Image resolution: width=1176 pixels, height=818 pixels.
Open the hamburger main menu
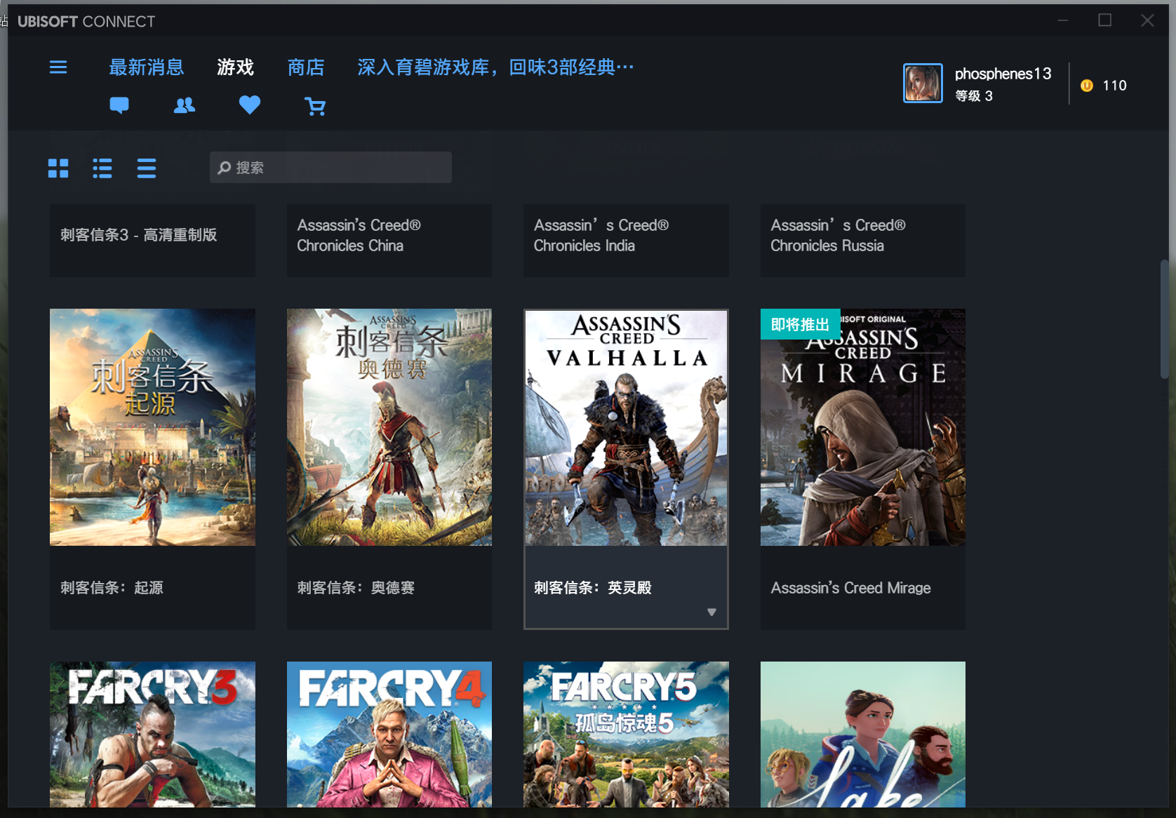pos(58,67)
